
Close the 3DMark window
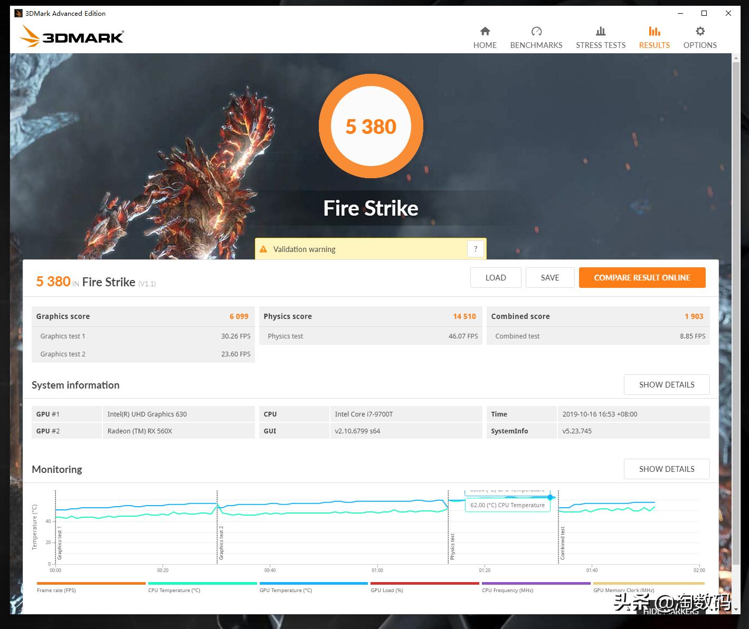(728, 13)
